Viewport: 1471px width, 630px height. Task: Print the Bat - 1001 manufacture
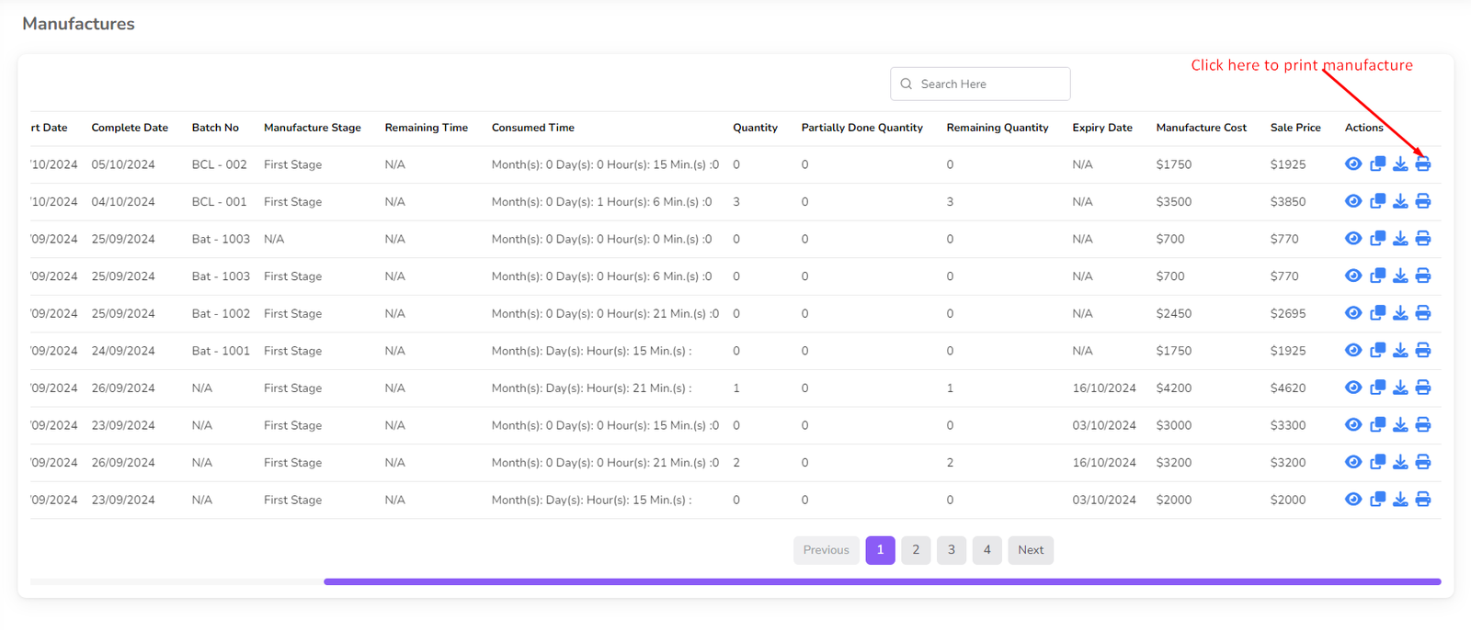pos(1422,350)
